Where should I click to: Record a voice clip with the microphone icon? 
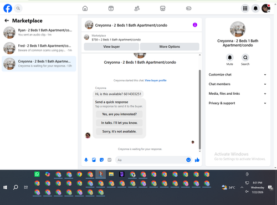[x=86, y=160]
